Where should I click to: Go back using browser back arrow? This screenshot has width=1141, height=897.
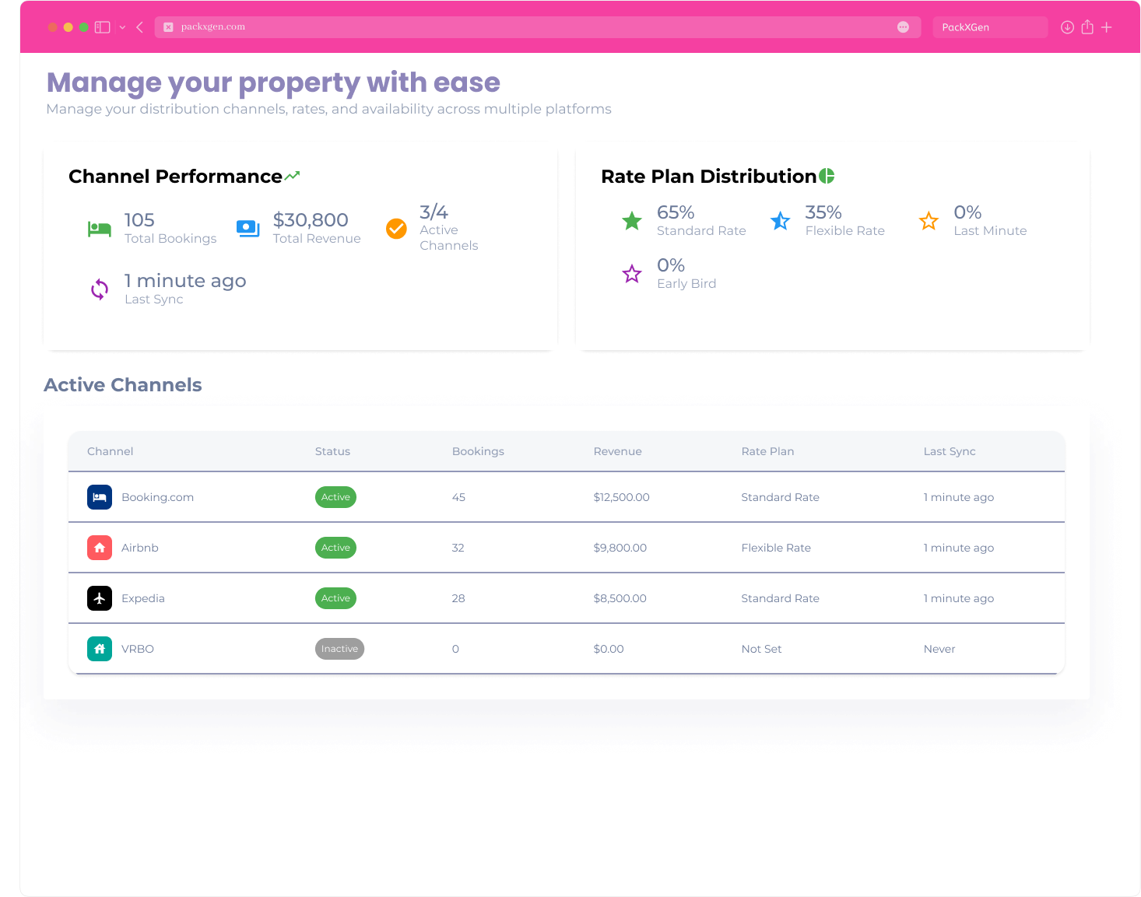tap(139, 27)
